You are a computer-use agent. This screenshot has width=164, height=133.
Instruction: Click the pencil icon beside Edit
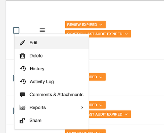(22, 43)
